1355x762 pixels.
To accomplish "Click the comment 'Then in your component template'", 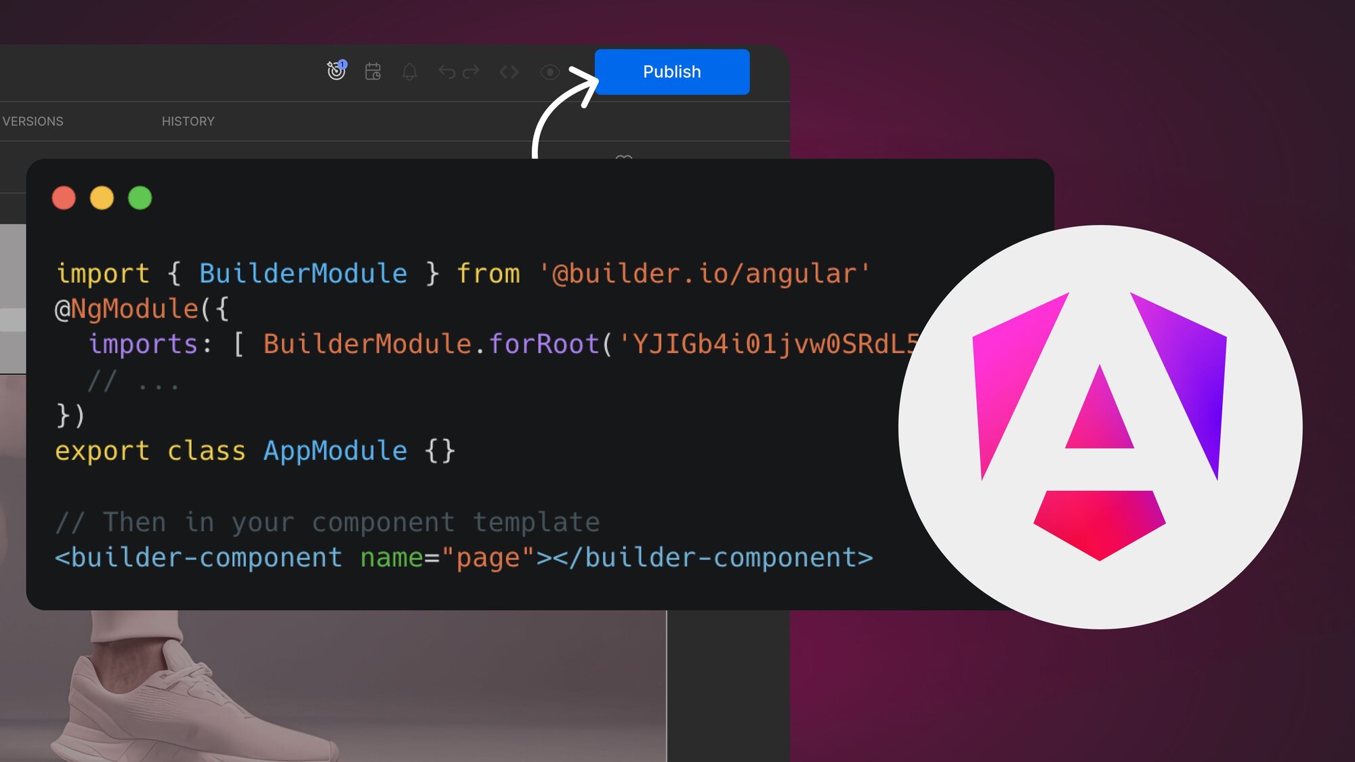I will [351, 522].
